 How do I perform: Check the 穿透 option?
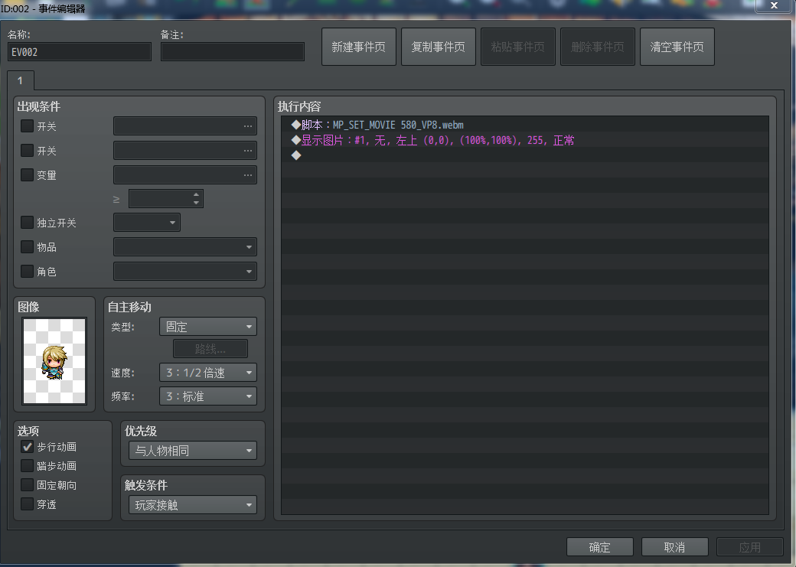27,504
